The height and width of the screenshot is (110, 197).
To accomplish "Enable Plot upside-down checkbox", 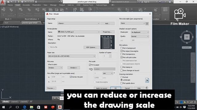I will point(121,83).
